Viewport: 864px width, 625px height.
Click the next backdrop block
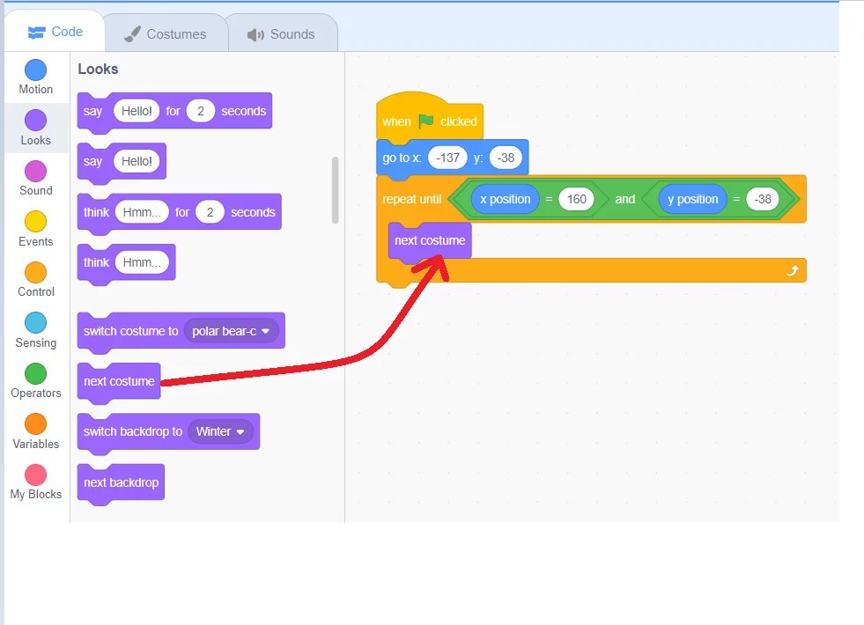click(x=121, y=482)
